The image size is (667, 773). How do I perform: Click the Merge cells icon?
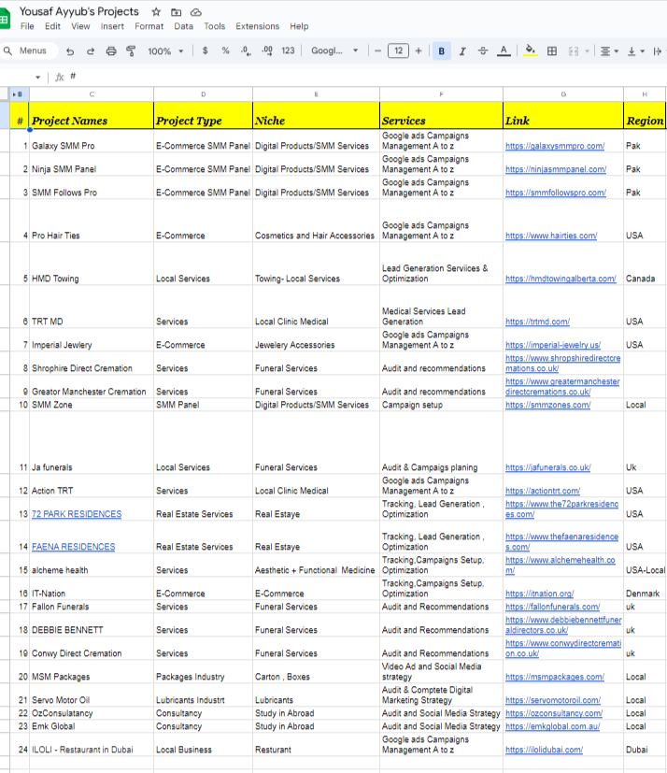(574, 50)
